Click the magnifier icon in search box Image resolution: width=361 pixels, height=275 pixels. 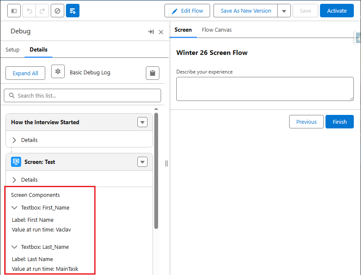click(12, 95)
